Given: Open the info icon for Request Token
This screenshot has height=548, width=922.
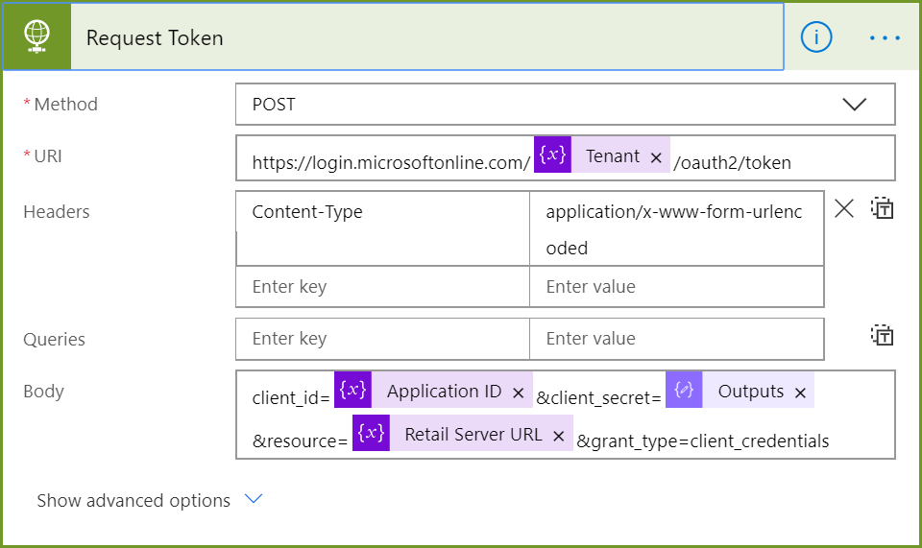Looking at the screenshot, I should click(x=816, y=37).
